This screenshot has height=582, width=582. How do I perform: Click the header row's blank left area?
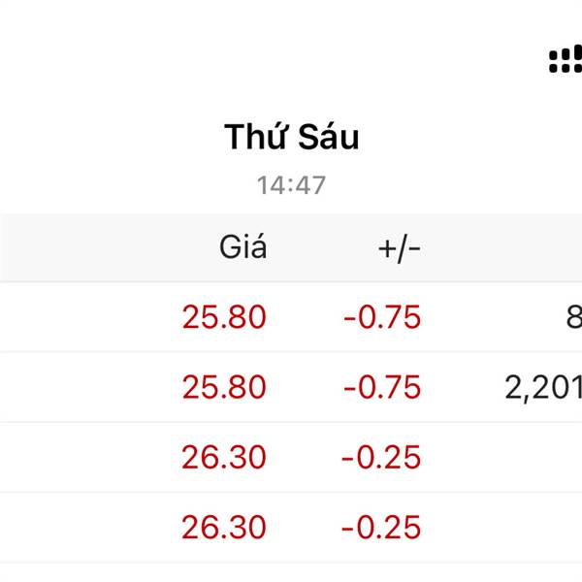click(x=78, y=248)
